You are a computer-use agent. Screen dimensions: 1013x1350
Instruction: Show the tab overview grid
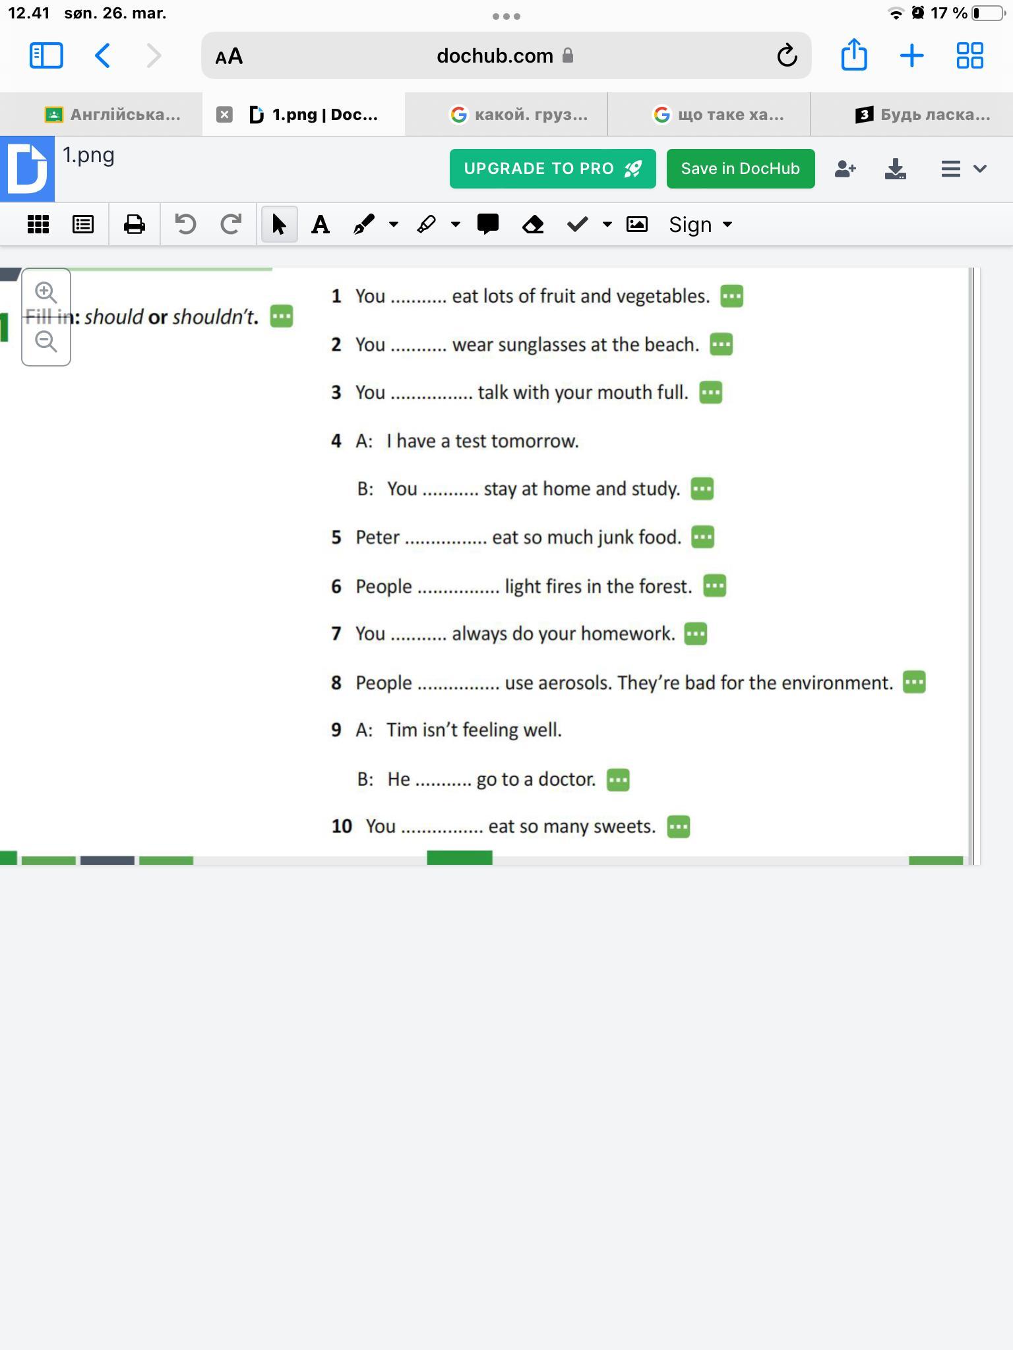point(969,55)
